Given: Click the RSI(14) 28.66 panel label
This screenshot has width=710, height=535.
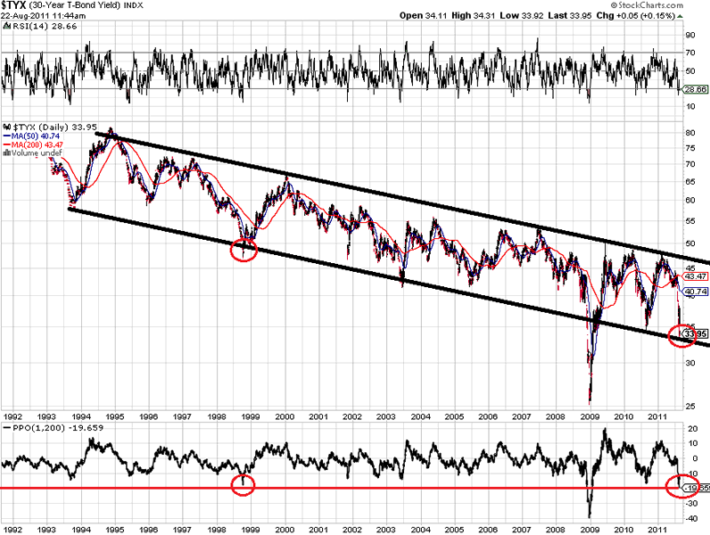Looking at the screenshot, I should [x=45, y=26].
